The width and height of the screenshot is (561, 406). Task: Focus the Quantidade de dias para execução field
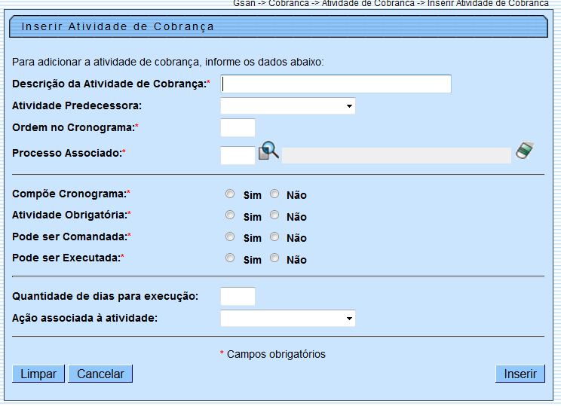pos(238,297)
